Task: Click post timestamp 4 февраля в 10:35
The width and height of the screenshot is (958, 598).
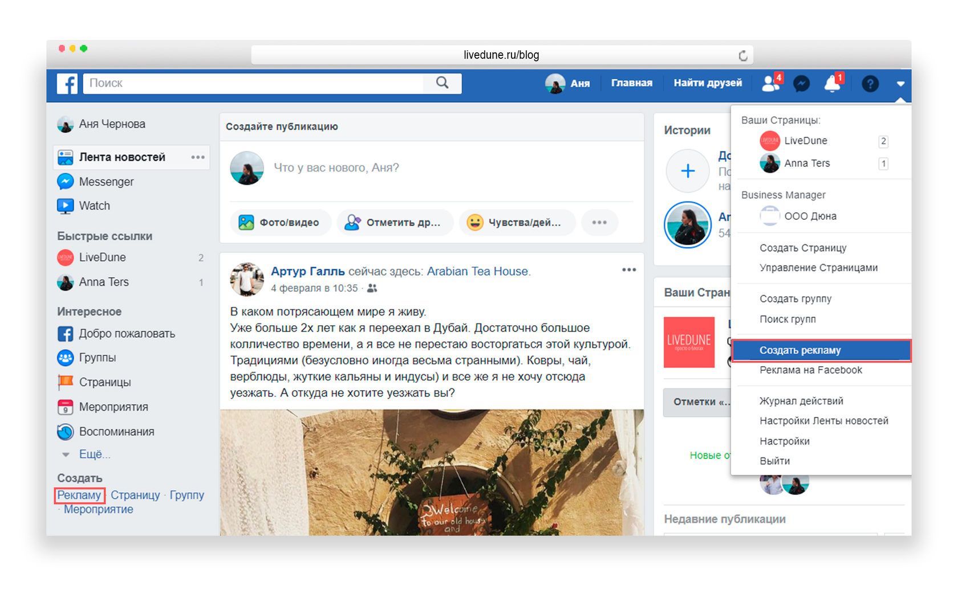Action: [x=314, y=289]
